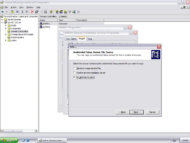Click the Forward arrow toolbar icon

click(x=7, y=12)
